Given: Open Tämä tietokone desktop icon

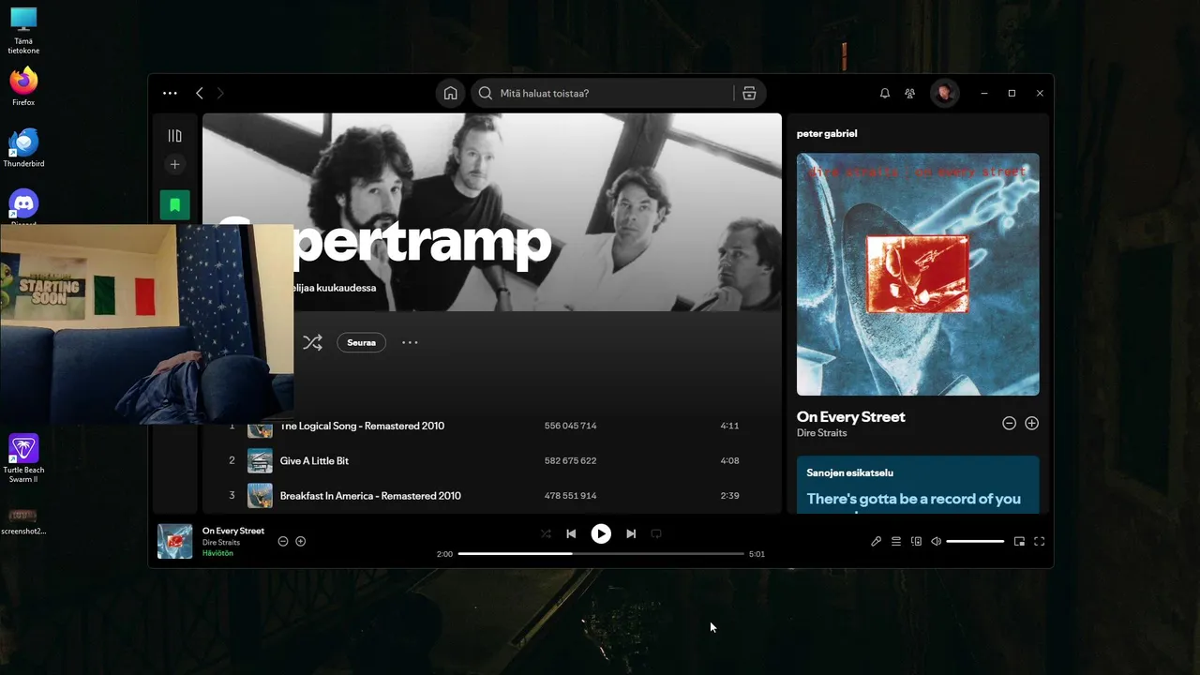Looking at the screenshot, I should 23,30.
